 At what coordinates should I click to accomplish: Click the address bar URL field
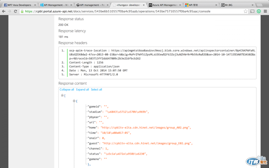click(x=134, y=11)
